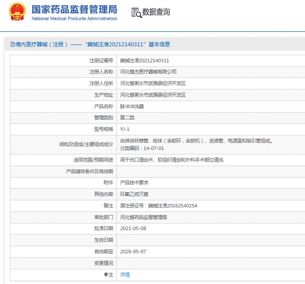Image resolution: width=305 pixels, height=284 pixels.
Task: Click the 批准日期 row label
Action: pos(104,228)
